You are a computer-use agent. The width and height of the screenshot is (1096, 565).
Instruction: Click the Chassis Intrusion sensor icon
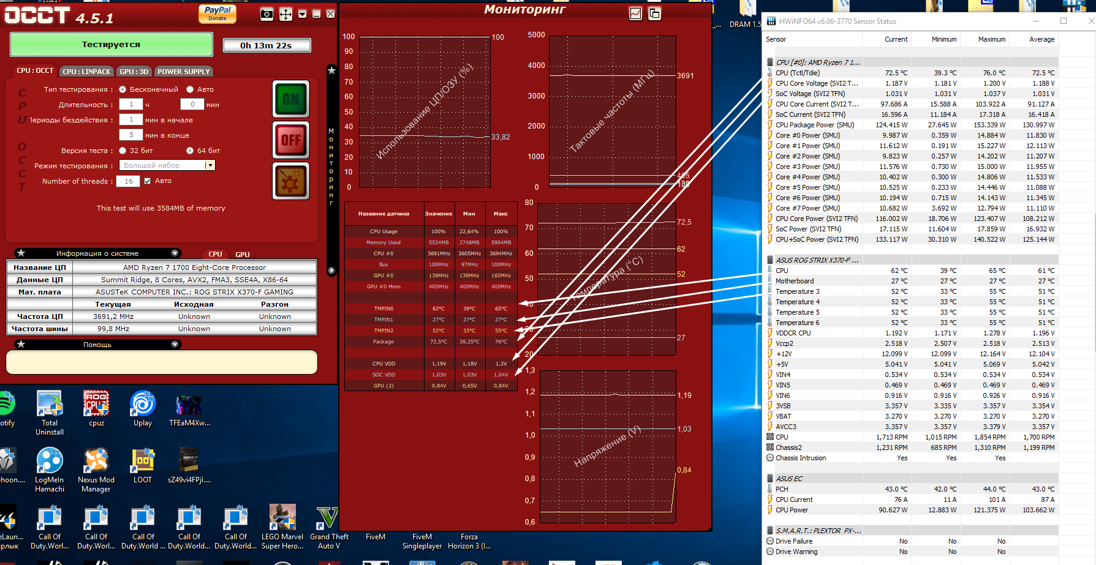coord(770,458)
